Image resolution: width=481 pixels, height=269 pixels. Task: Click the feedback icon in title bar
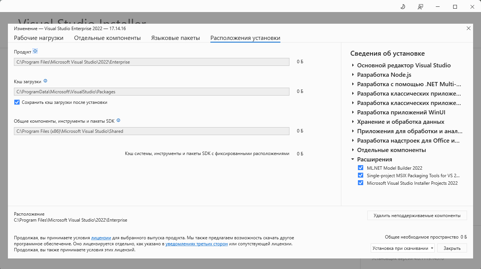(420, 7)
